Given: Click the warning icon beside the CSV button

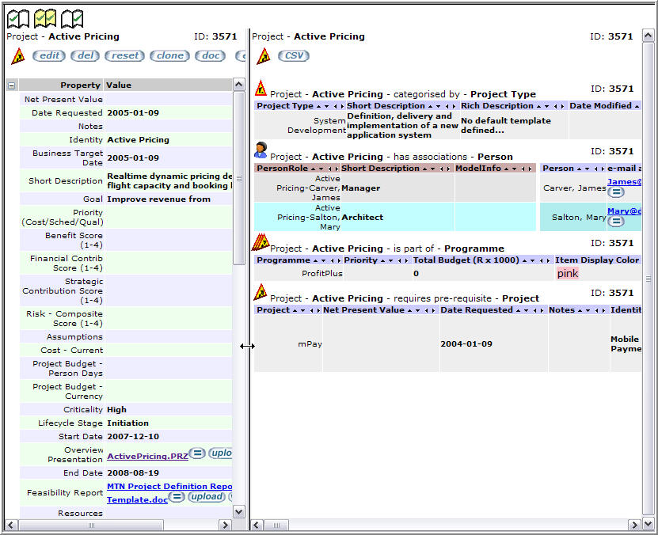Looking at the screenshot, I should click(263, 55).
